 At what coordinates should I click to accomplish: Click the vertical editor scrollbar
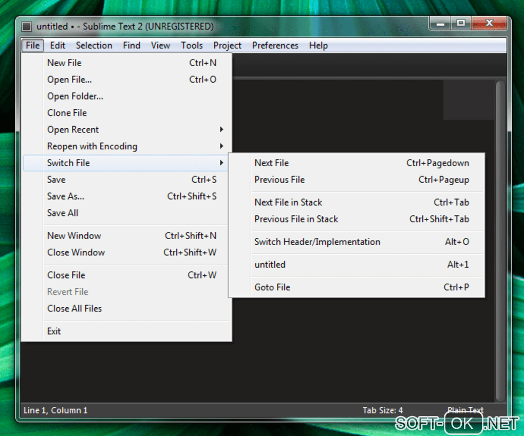(x=500, y=241)
